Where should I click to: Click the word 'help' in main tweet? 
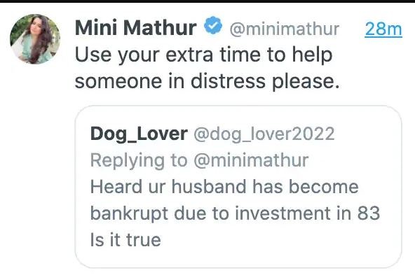[x=312, y=55]
